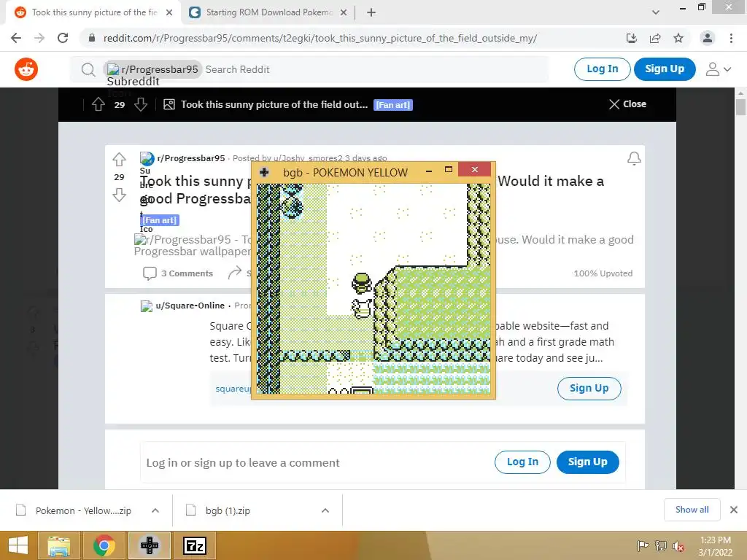Open Chrome from the taskbar

[104, 545]
